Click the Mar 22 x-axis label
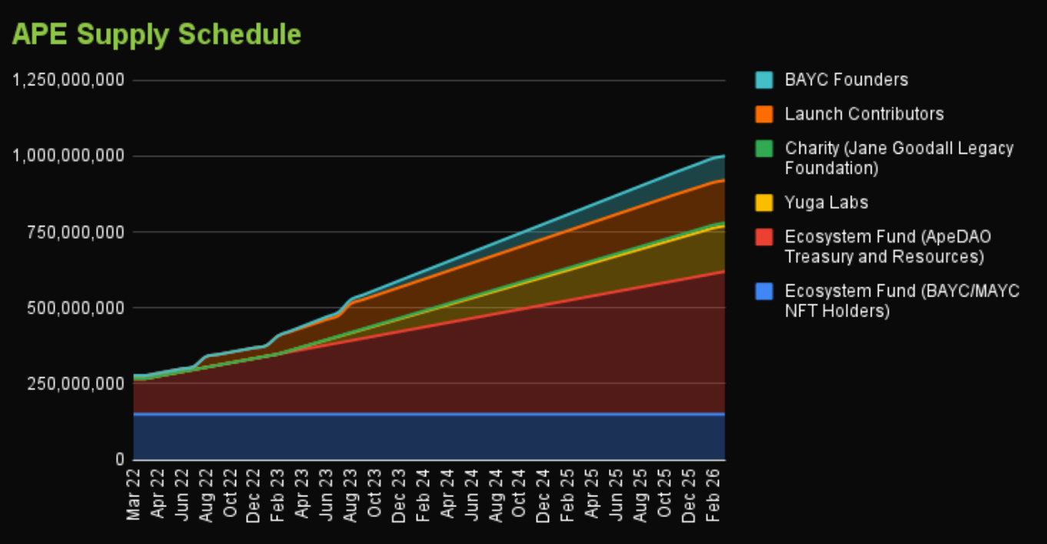The image size is (1047, 544). pos(135,497)
